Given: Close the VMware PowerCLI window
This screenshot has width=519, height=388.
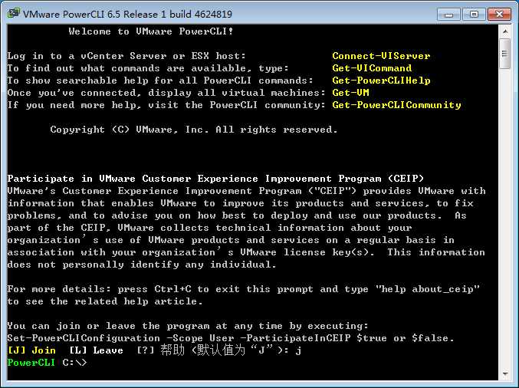Looking at the screenshot, I should click(499, 15).
